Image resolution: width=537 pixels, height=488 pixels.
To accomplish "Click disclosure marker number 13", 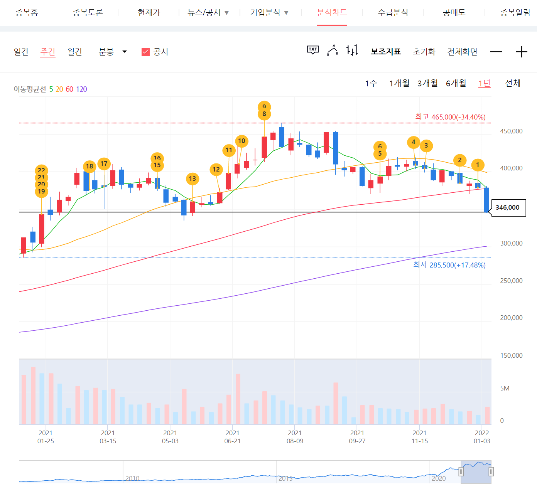I will pyautogui.click(x=193, y=179).
